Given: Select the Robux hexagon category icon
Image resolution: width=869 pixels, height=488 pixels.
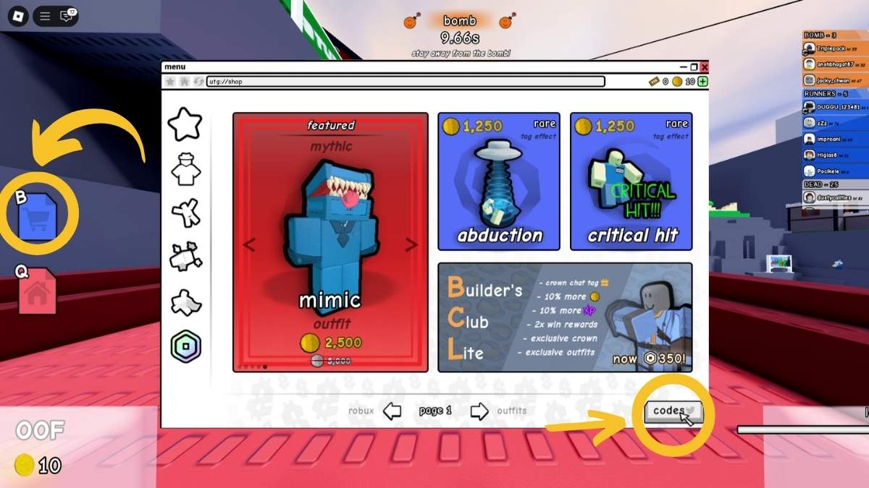Looking at the screenshot, I should point(185,346).
